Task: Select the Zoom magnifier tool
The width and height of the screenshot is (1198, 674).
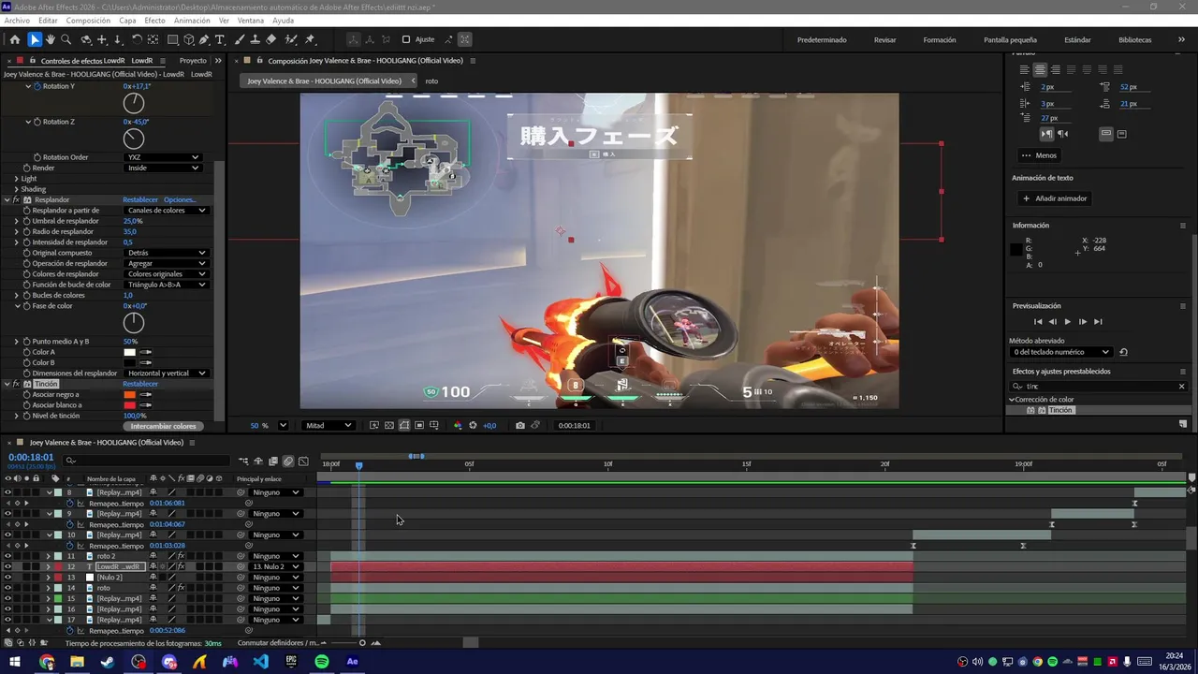Action: 66,39
